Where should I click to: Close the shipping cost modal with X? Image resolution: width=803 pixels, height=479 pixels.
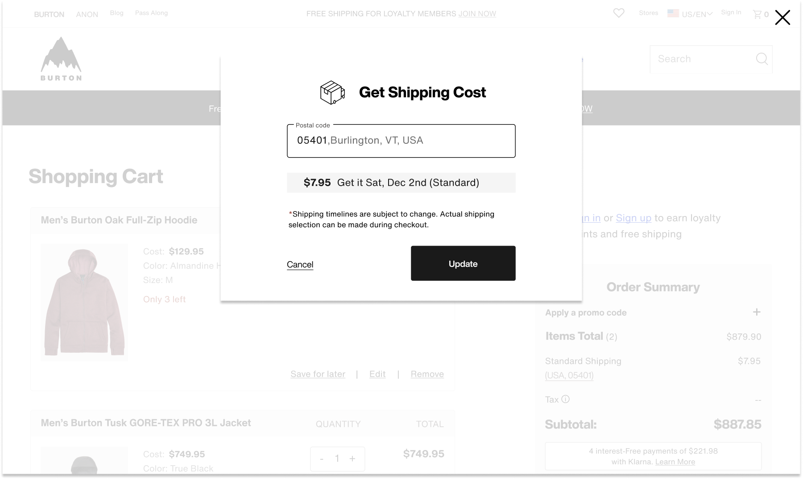782,18
